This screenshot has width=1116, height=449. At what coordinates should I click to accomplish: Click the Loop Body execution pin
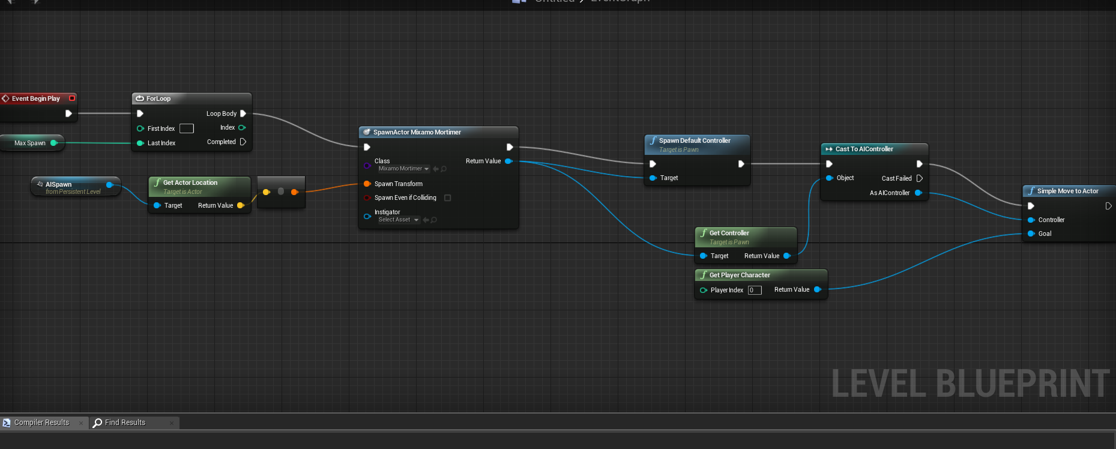point(243,113)
